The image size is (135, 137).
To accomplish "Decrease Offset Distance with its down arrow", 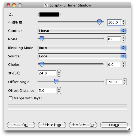I will click(59, 92).
